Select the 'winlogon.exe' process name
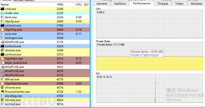Image resolution: width=205 pixels, height=108 pixels. [x=14, y=38]
